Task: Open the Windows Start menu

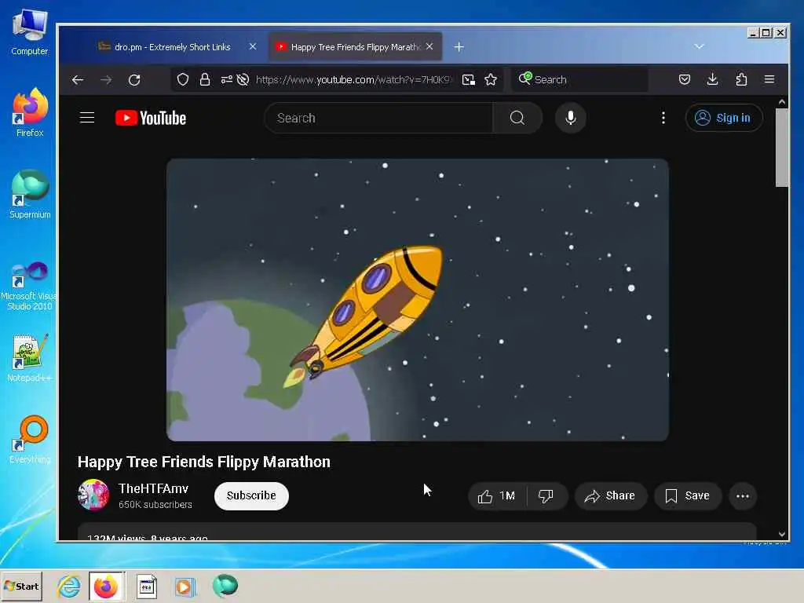Action: pos(21,586)
